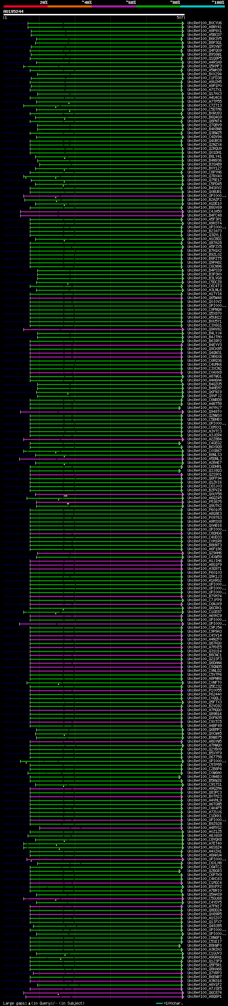This screenshot has height=1006, width=228.
Task: Open UniRef100_C8N6F1 label
Action: (204, 937)
